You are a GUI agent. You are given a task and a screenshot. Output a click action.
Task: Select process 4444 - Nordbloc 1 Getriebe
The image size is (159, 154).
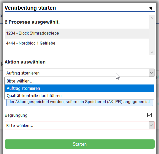coord(77,43)
